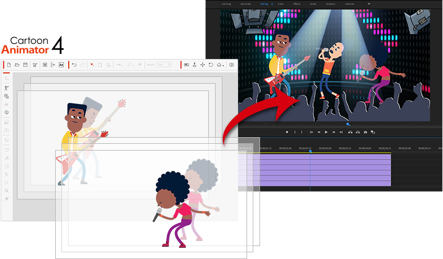
Task: Click the camera rotate circular arrow icon
Action: click(211, 65)
